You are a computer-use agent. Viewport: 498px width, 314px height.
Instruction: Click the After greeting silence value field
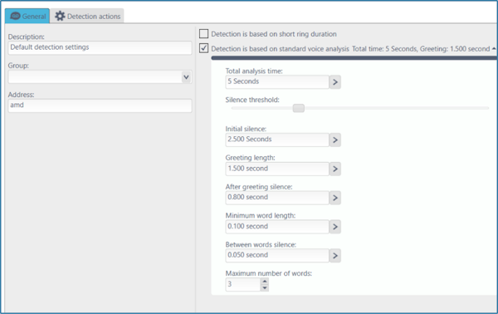(x=277, y=198)
